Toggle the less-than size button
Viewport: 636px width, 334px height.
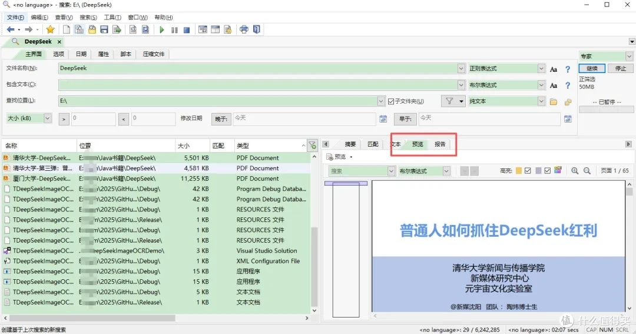coord(124,120)
